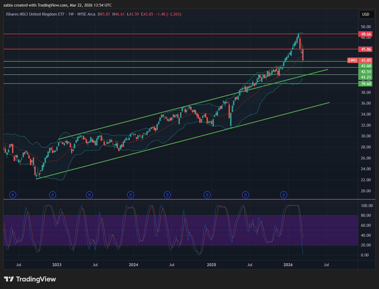Click the leftmost dividend D marker
This screenshot has height=289, width=379.
click(x=13, y=195)
